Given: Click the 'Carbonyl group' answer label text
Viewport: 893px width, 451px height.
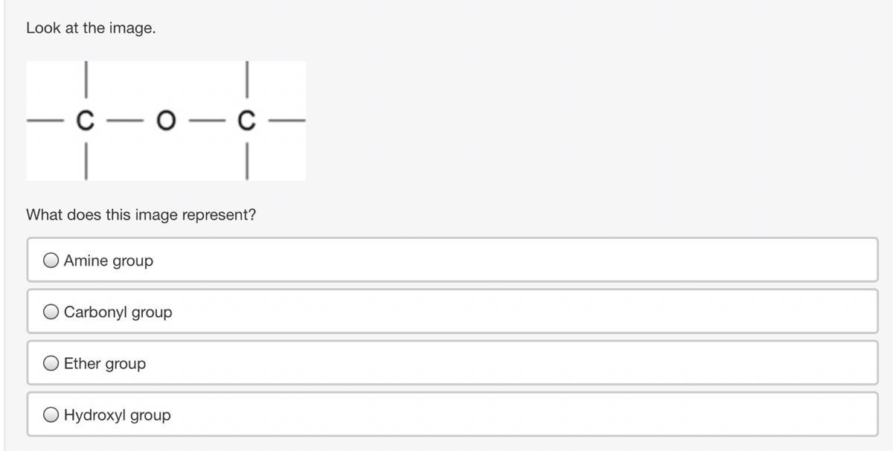Looking at the screenshot, I should [118, 313].
